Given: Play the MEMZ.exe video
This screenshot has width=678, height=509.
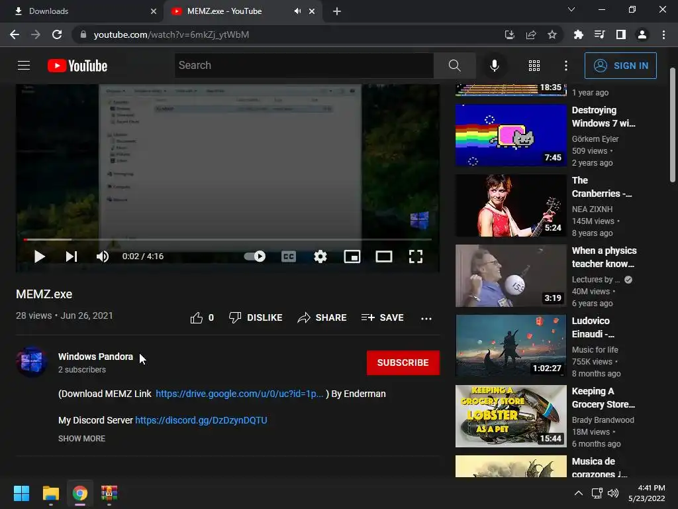Looking at the screenshot, I should [x=39, y=256].
